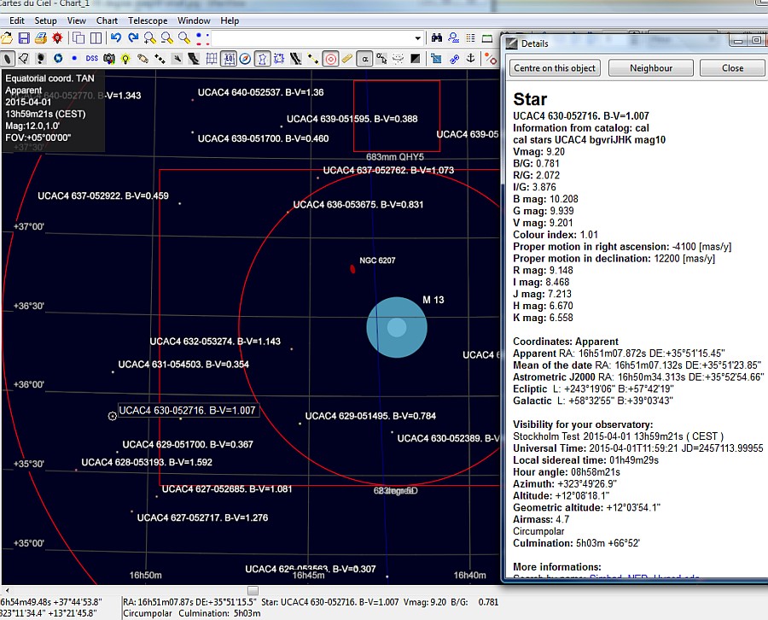This screenshot has height=620, width=768.
Task: Click left arrow of chart scrollbar
Action: (6, 591)
